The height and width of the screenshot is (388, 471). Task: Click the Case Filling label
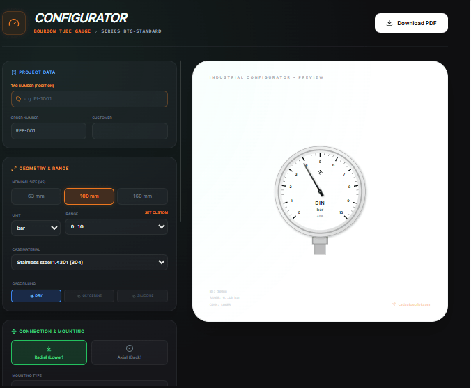[x=24, y=284]
